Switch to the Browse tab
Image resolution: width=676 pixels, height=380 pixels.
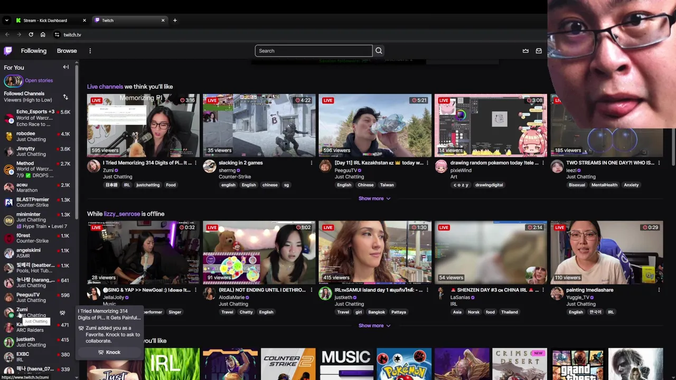67,51
